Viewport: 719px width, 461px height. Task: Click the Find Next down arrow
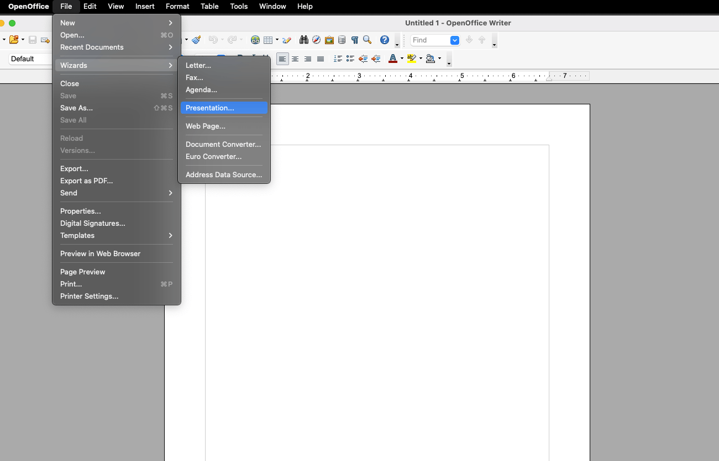(x=469, y=40)
